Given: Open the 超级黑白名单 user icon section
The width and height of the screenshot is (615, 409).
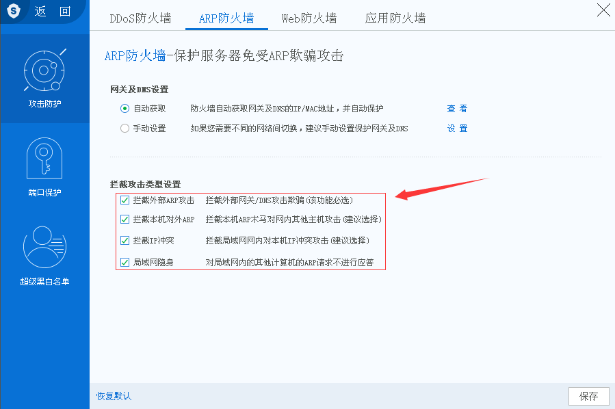Looking at the screenshot, I should (44, 248).
